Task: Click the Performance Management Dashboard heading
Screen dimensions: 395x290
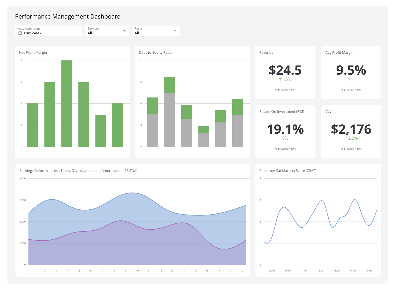Action: coord(68,16)
